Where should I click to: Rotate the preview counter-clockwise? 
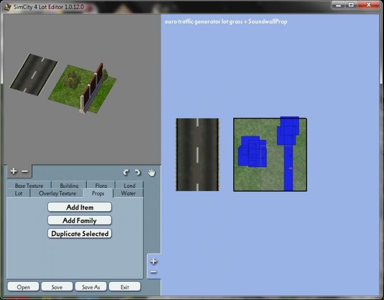(x=126, y=173)
